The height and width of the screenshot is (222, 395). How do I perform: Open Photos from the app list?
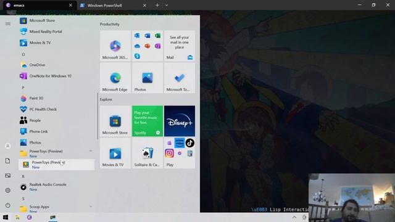(x=57, y=142)
